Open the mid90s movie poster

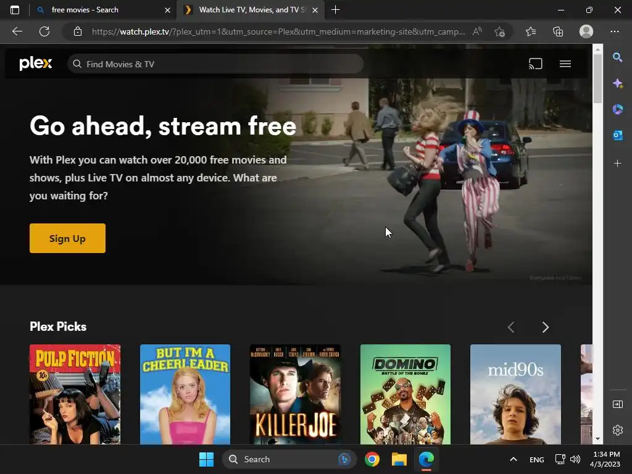point(515,394)
